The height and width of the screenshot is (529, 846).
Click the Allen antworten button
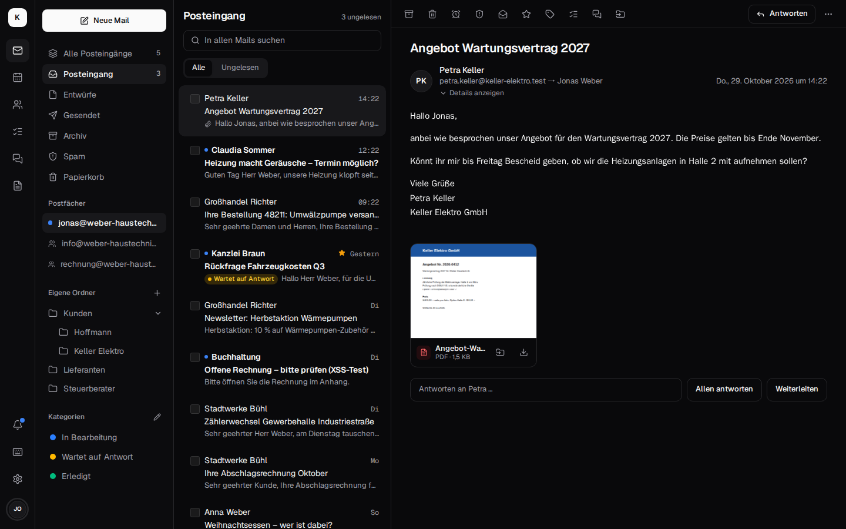pos(724,389)
